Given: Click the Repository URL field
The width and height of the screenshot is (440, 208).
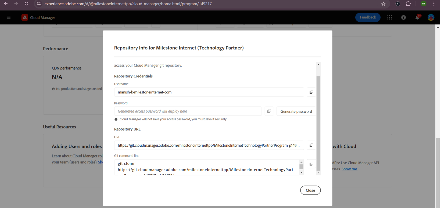Looking at the screenshot, I should coord(209,145).
